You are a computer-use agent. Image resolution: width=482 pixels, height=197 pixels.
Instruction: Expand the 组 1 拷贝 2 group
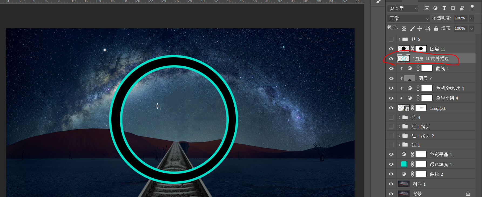[399, 136]
